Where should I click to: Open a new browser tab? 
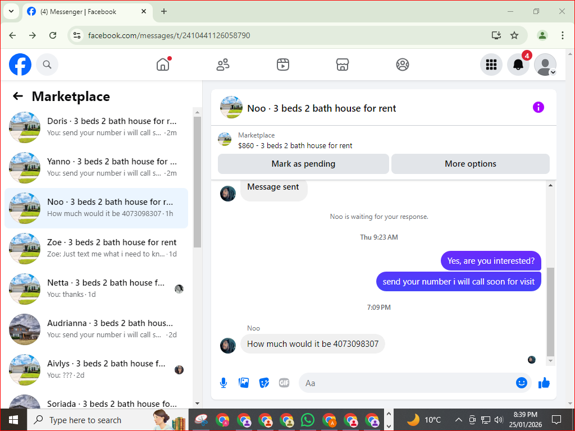coord(164,11)
